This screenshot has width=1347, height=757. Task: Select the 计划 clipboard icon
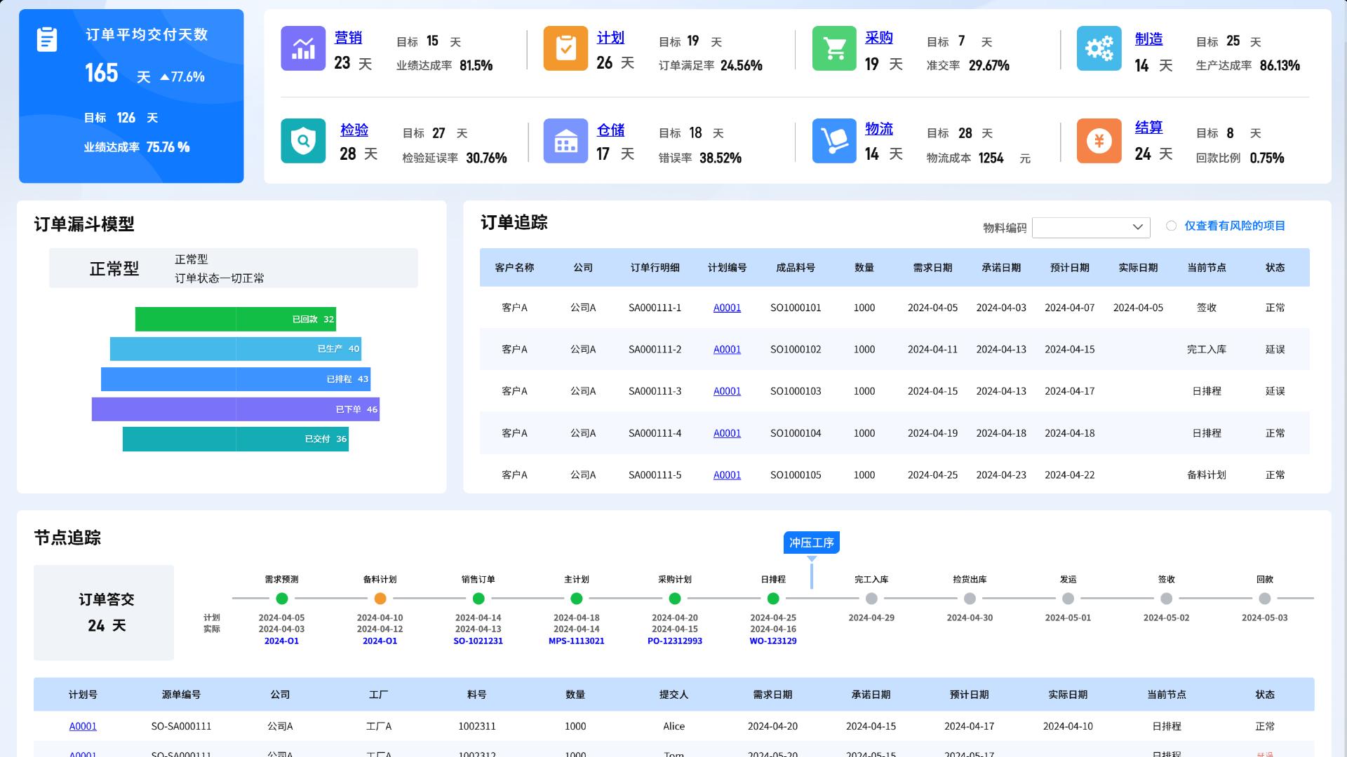click(565, 48)
